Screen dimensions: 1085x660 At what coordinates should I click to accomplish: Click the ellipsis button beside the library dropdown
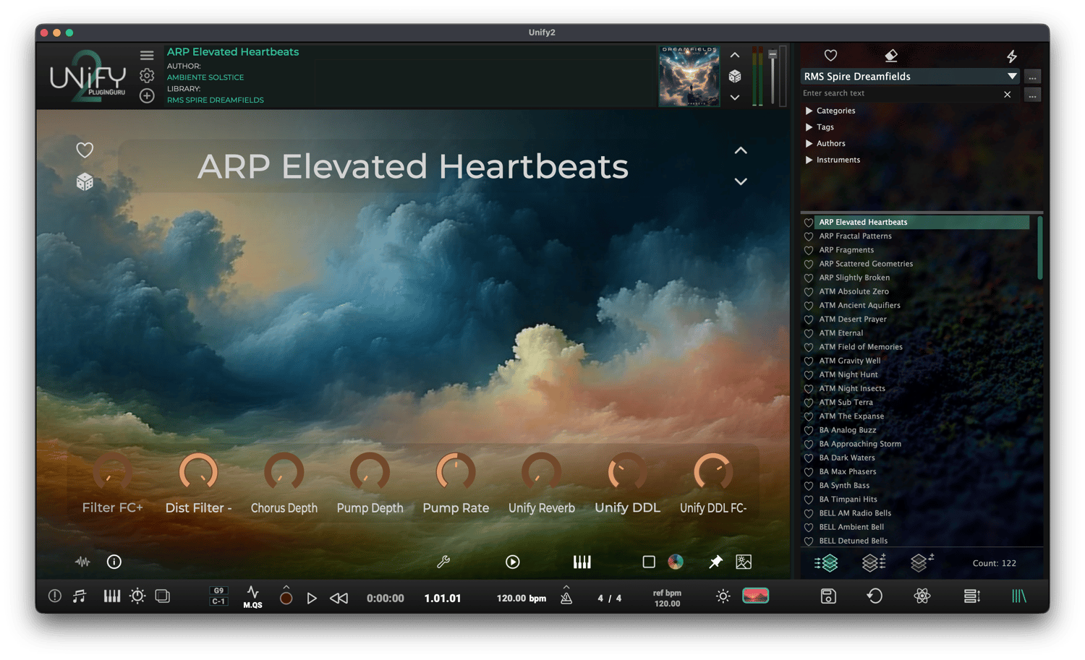coord(1032,77)
